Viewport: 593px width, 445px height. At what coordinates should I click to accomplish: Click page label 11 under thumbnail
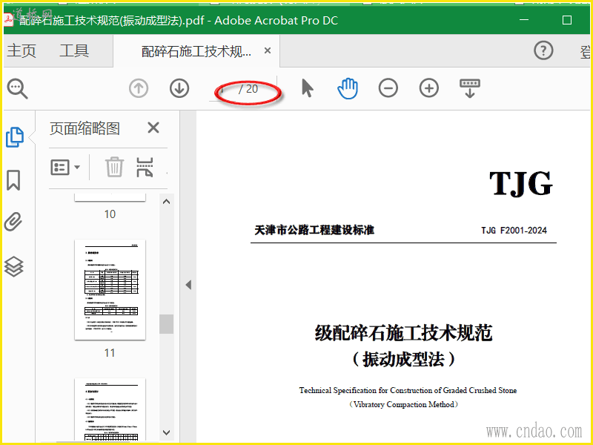(110, 353)
